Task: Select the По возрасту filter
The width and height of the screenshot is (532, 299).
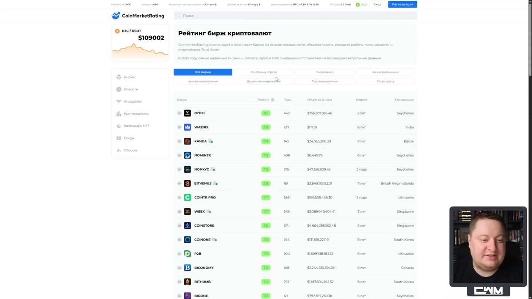Action: [386, 82]
